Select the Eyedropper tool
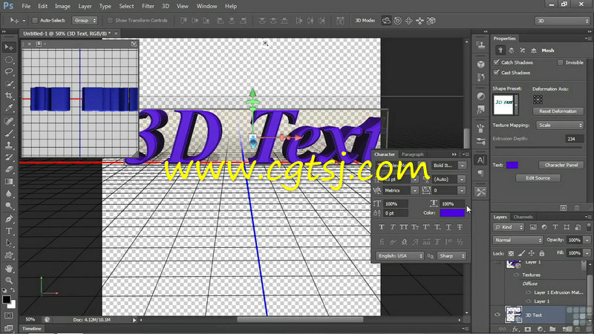This screenshot has height=334, width=594. tap(9, 108)
